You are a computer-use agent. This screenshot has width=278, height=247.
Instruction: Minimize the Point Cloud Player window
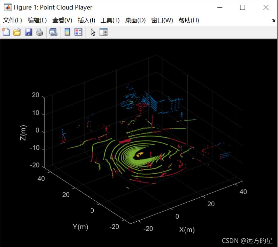[220, 7]
